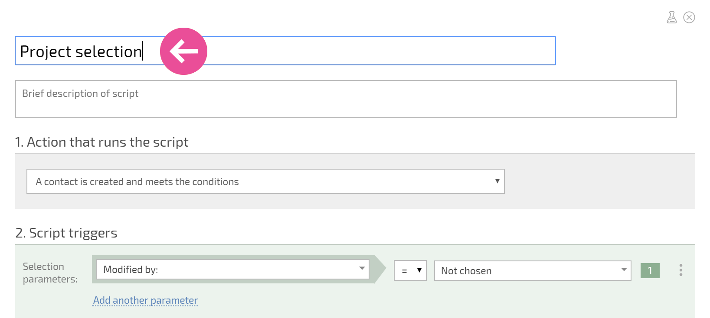Focus the Brief description of script box

[346, 99]
